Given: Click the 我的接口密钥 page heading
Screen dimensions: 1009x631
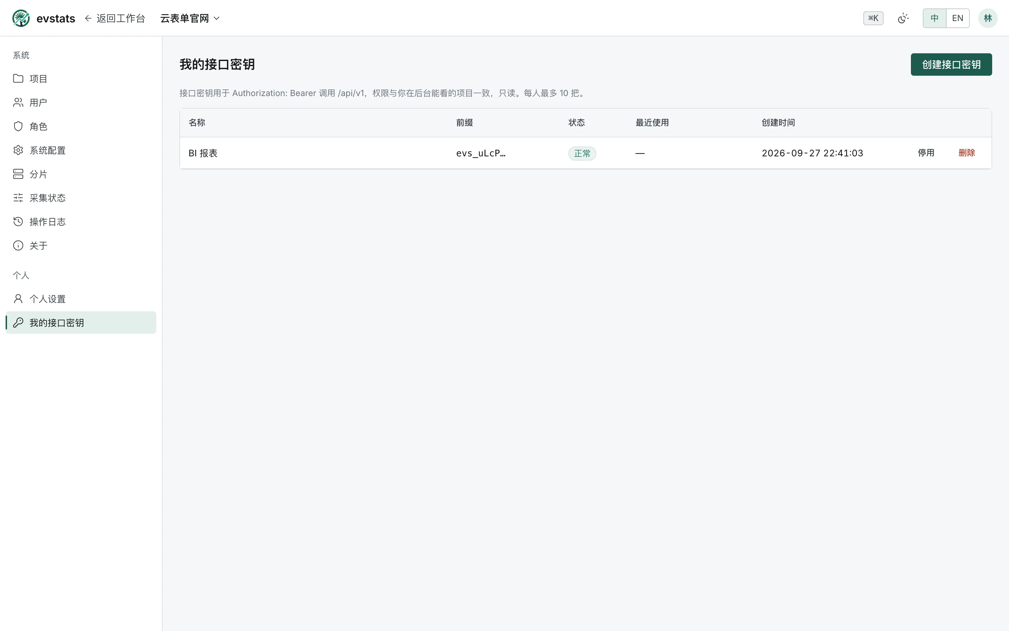Looking at the screenshot, I should coord(217,64).
